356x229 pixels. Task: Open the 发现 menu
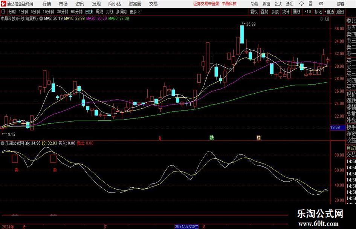[96, 4]
